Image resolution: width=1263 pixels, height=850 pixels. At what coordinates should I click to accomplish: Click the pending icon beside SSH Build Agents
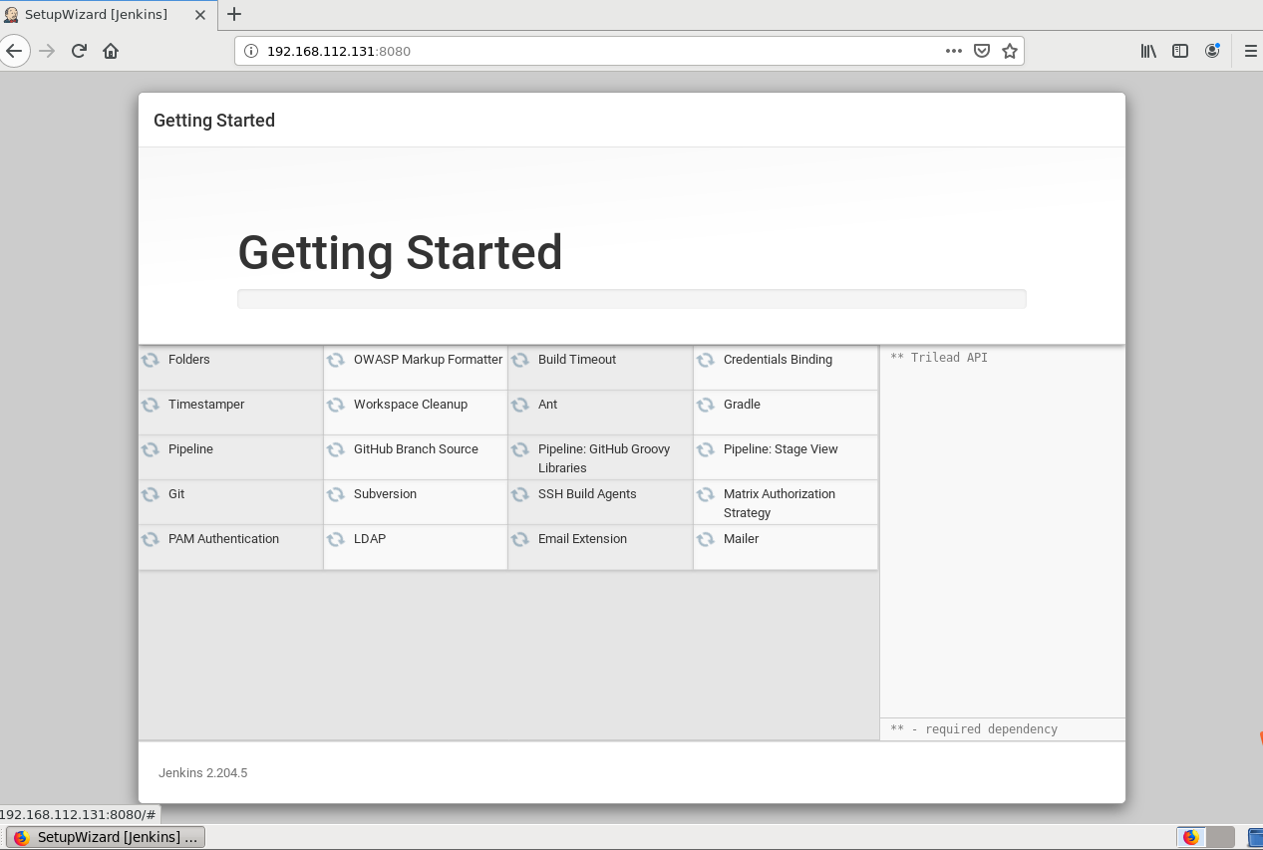[520, 494]
